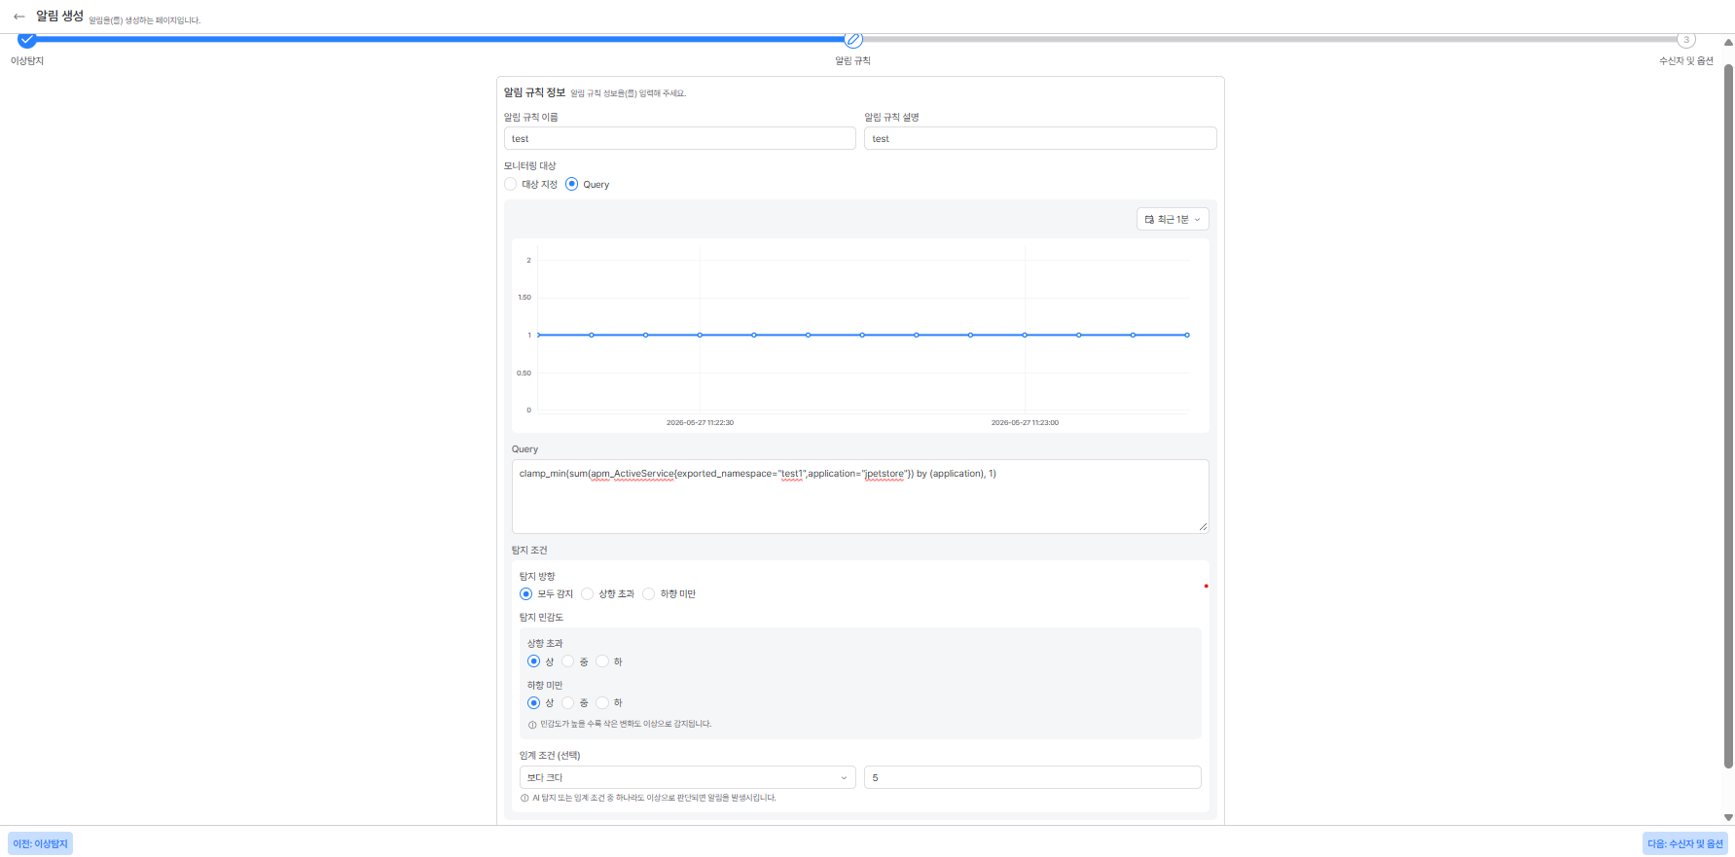Set 하향 미만 sensitivity to 하

(x=602, y=702)
